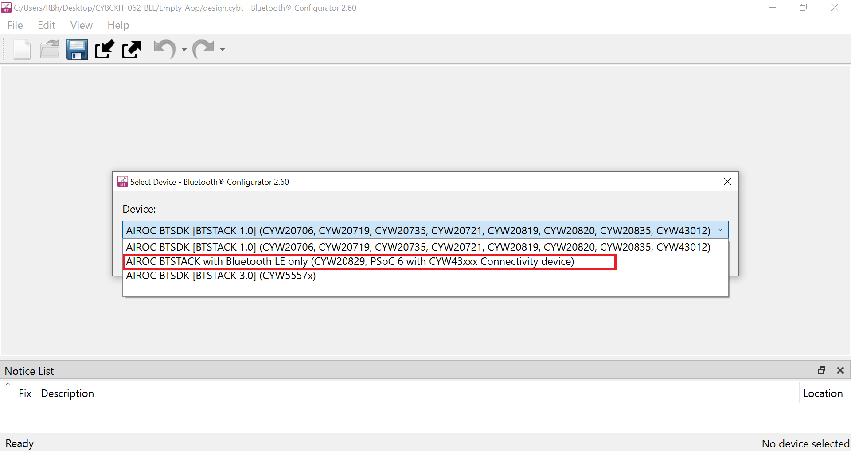Image resolution: width=851 pixels, height=451 pixels.
Task: Save the design with the floppy disk icon
Action: click(x=77, y=49)
